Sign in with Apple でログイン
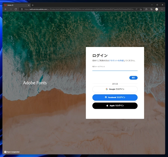 [115, 106]
